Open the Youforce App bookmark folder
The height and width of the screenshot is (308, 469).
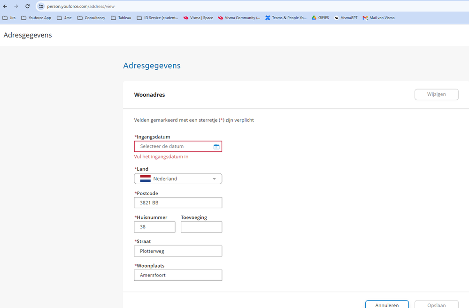click(36, 18)
